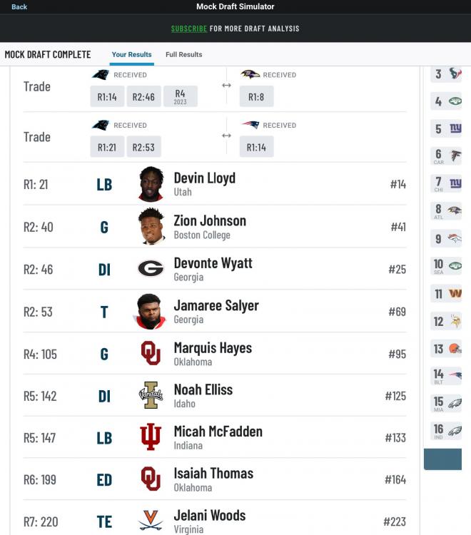Select the Idaho Vandals logo by Noah Elliss
The width and height of the screenshot is (471, 535).
point(151,395)
